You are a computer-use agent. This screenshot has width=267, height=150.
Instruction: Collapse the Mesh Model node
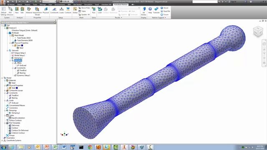click(x=10, y=35)
